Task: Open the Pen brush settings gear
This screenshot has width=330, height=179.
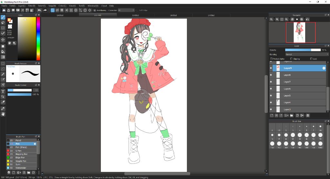Action: [x=35, y=144]
